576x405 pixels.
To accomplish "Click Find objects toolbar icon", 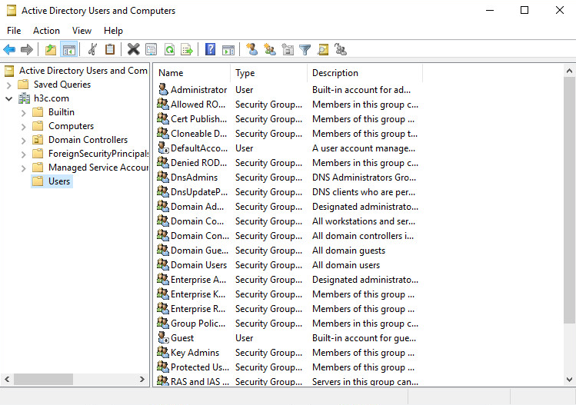I will pos(323,49).
